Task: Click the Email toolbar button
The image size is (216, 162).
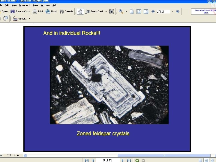Action: tap(51, 11)
